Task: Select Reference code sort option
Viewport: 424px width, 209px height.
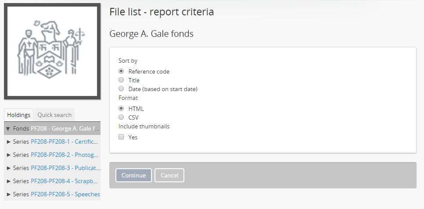Action: [121, 71]
